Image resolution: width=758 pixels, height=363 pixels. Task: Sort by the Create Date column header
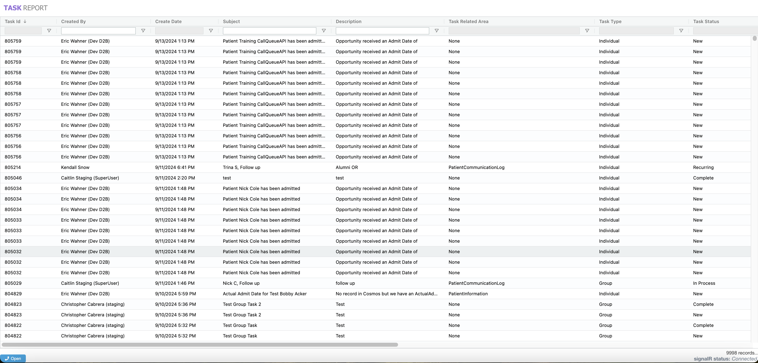(x=168, y=22)
